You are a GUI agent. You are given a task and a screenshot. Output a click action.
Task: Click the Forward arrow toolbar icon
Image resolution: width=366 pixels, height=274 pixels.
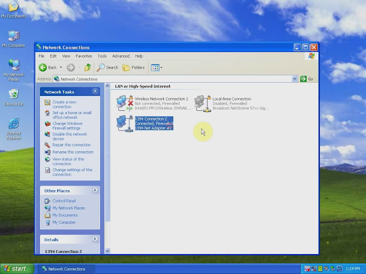(x=71, y=67)
